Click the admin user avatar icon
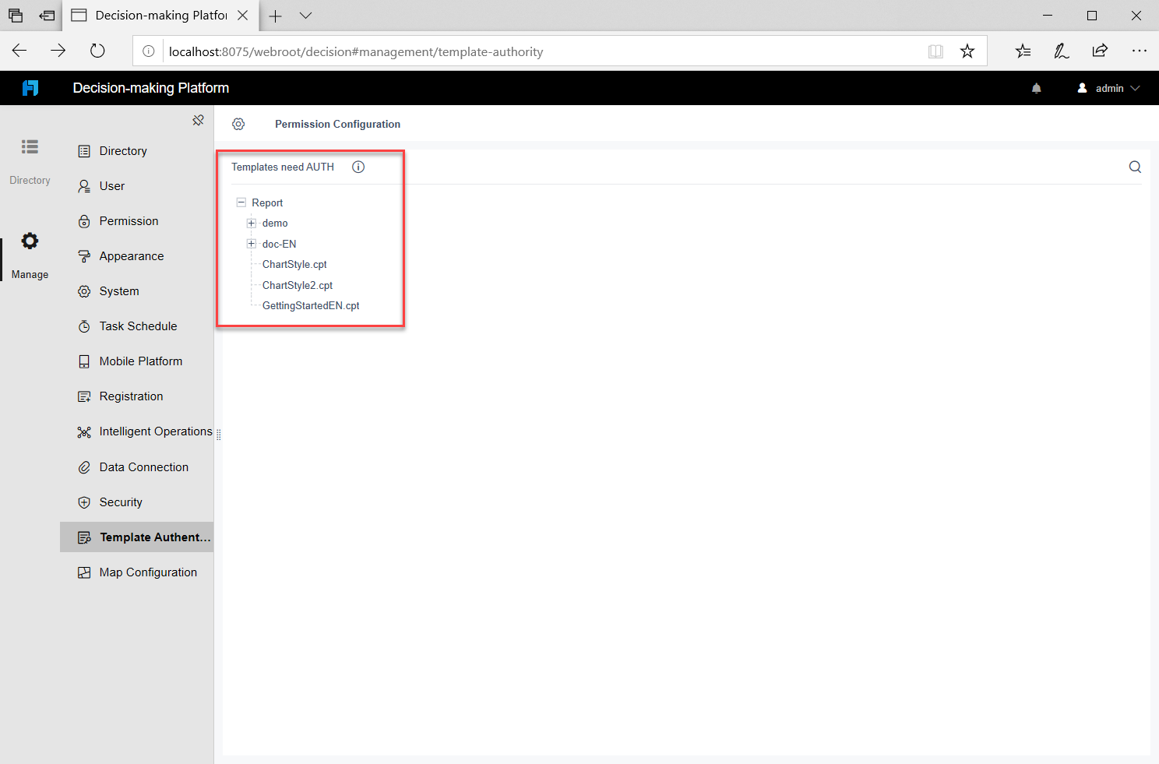The height and width of the screenshot is (764, 1159). (1082, 88)
